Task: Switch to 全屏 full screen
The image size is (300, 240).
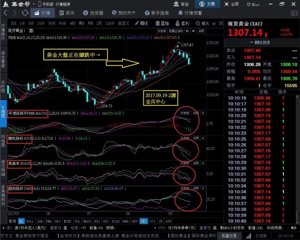Action: click(x=231, y=4)
